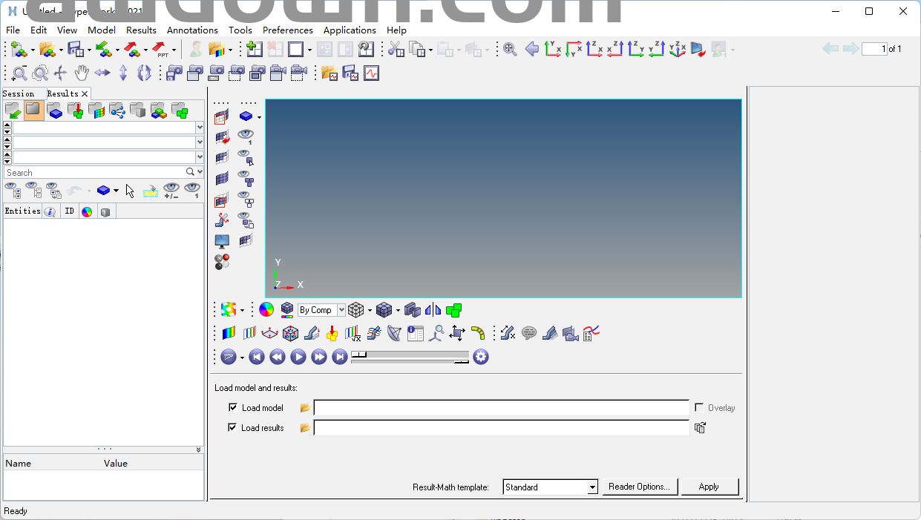This screenshot has width=921, height=520.
Task: Click the animation frame slider track
Action: pyautogui.click(x=410, y=355)
